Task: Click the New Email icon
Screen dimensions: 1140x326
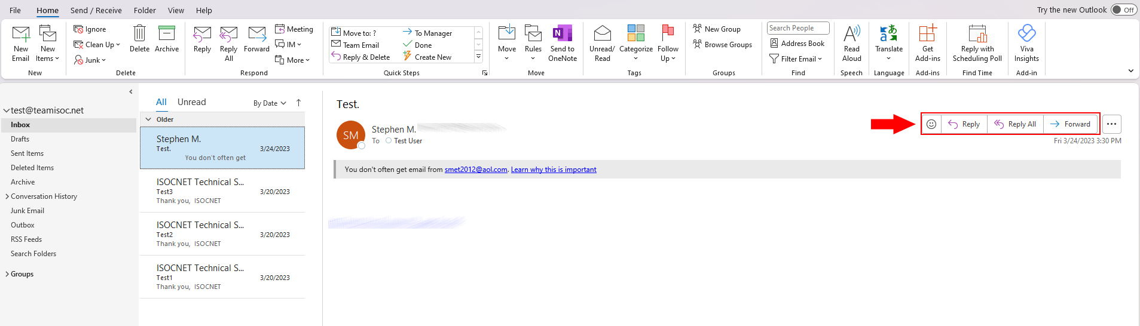Action: [21, 35]
